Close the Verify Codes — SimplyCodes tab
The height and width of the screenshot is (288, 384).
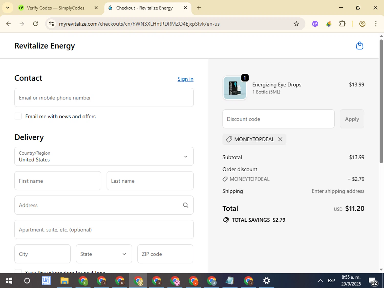click(x=96, y=8)
